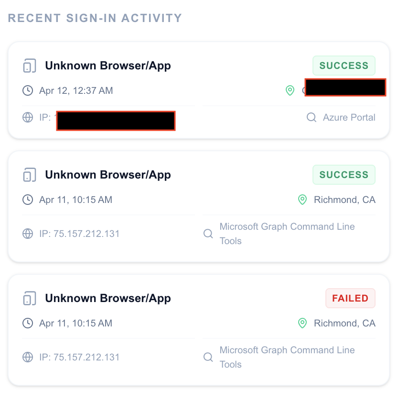Click the SUCCESS badge on the Apr 11 sign-in
Screen dimensions: 409x404
pyautogui.click(x=344, y=175)
